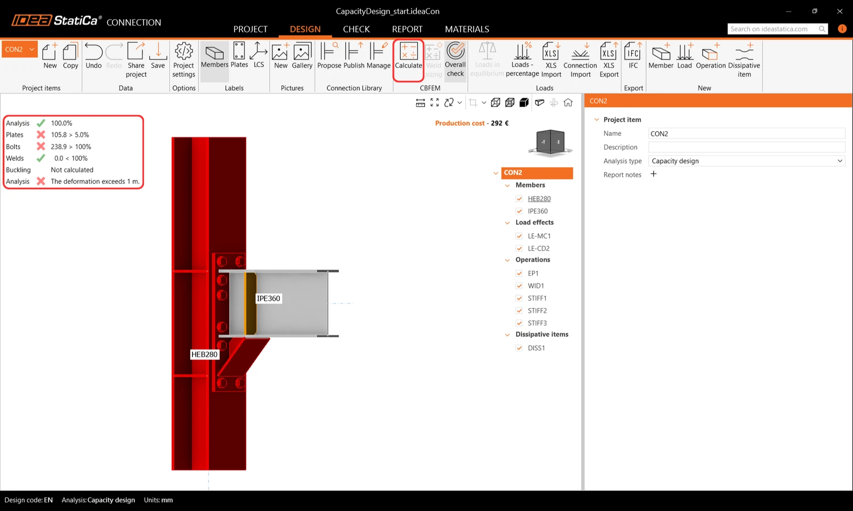Add a new Dissipative item

coord(744,60)
